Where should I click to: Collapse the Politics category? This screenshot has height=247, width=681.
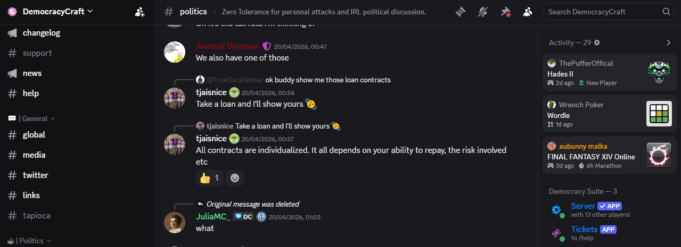click(35, 241)
